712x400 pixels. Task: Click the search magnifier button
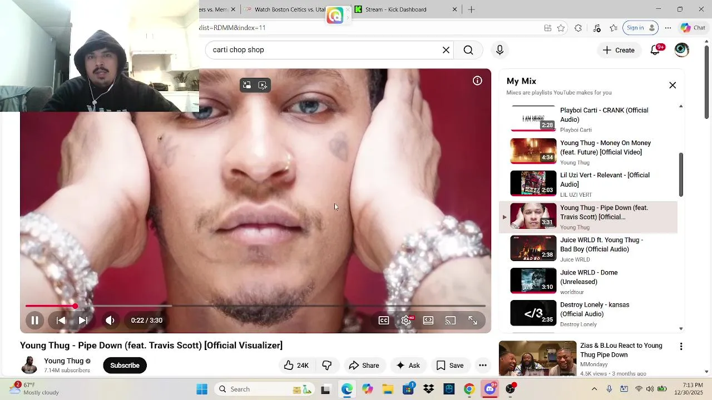pos(468,50)
